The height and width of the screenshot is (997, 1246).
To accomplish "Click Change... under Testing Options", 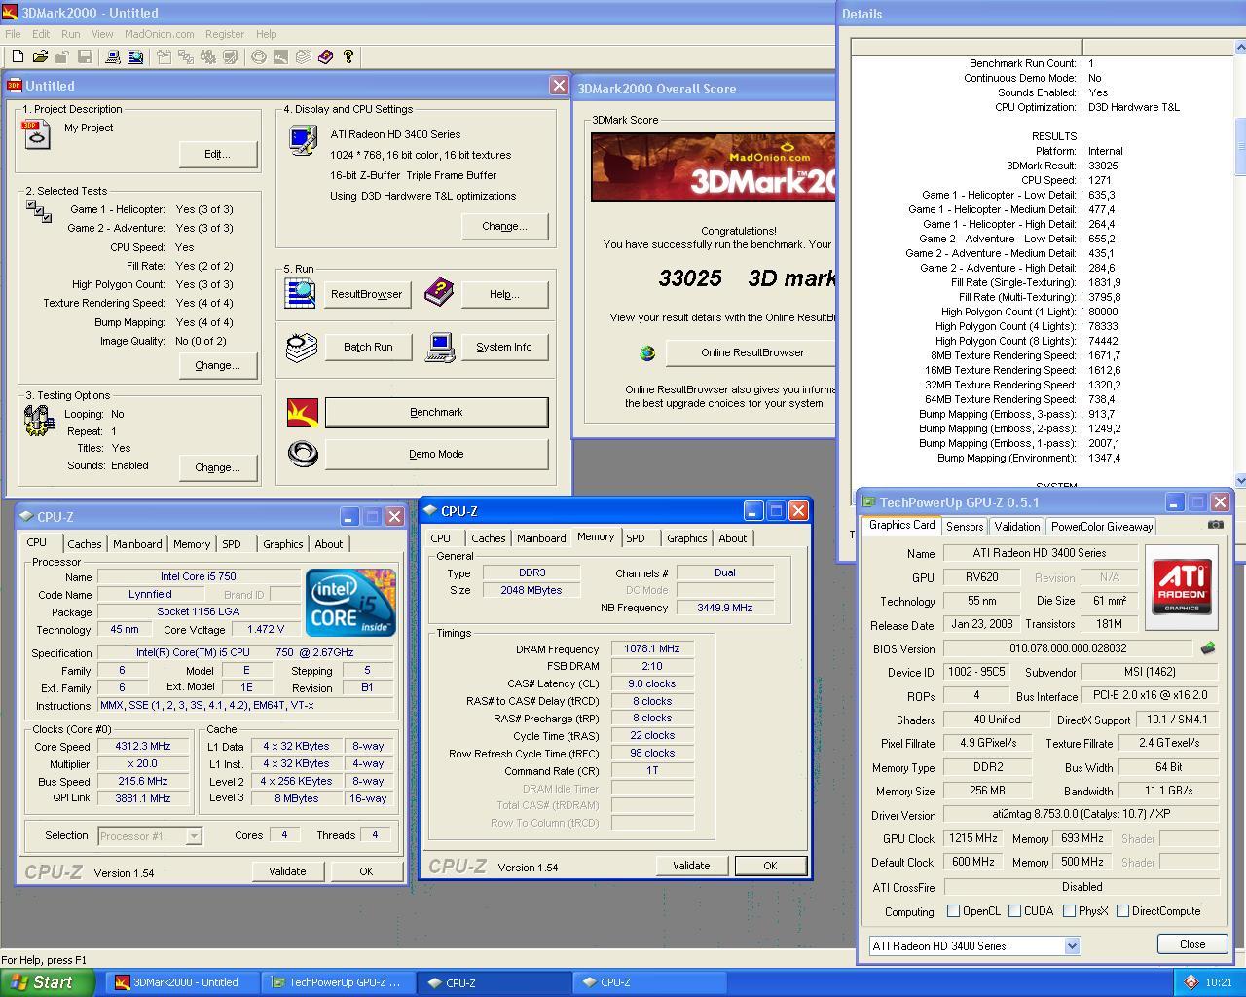I will [x=218, y=467].
